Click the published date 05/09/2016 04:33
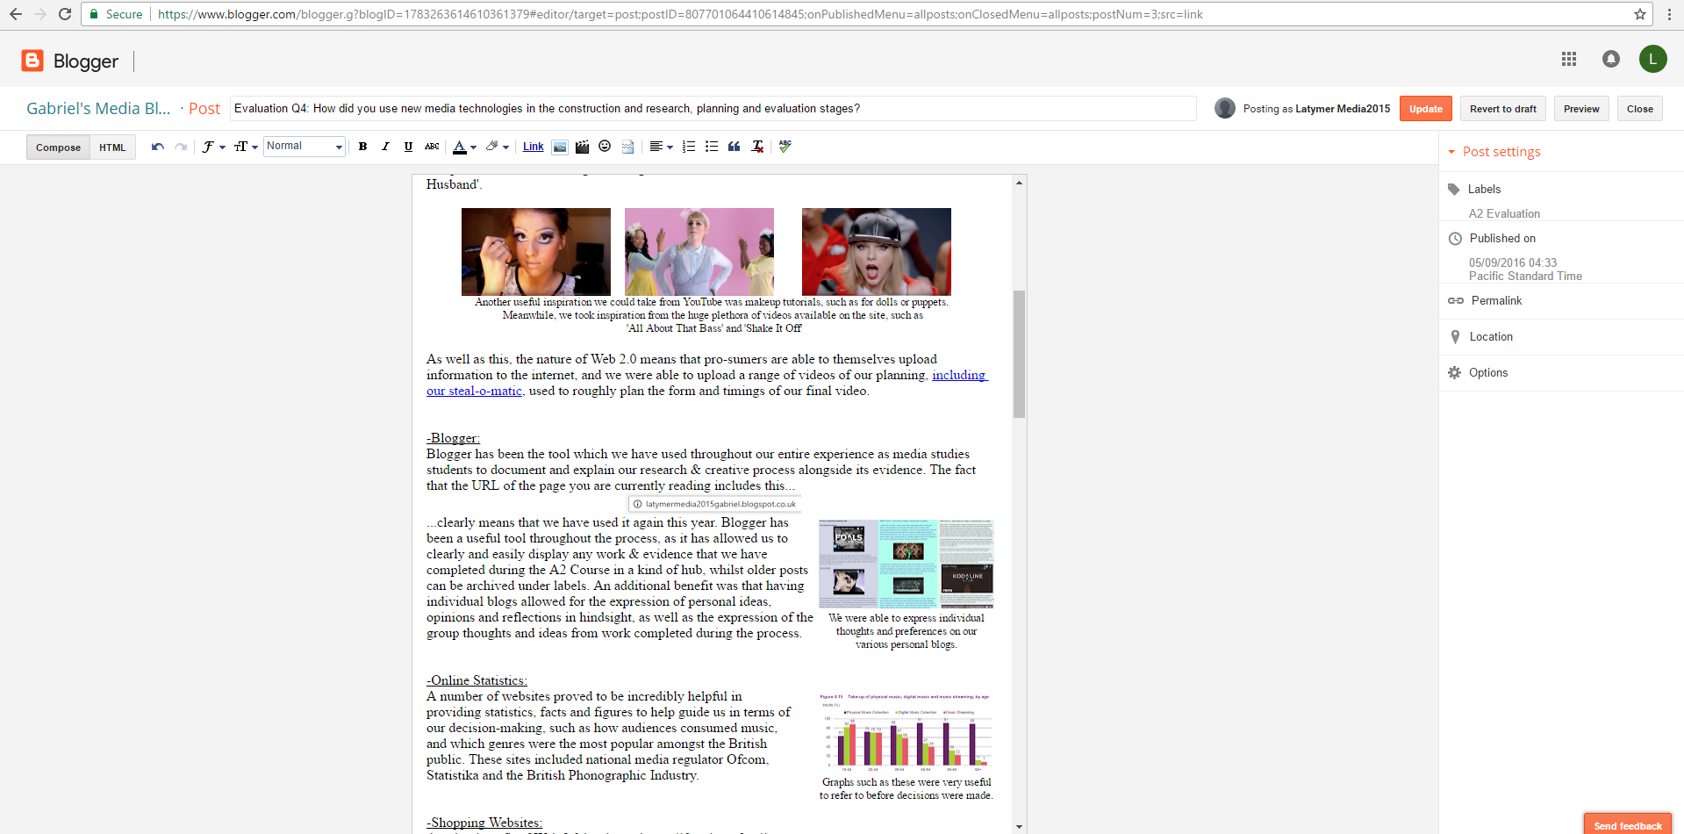This screenshot has height=834, width=1684. click(x=1513, y=262)
